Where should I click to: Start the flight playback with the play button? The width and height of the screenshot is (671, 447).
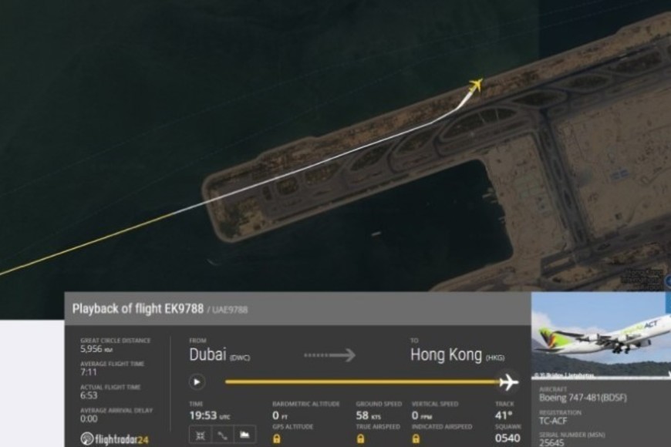[197, 382]
